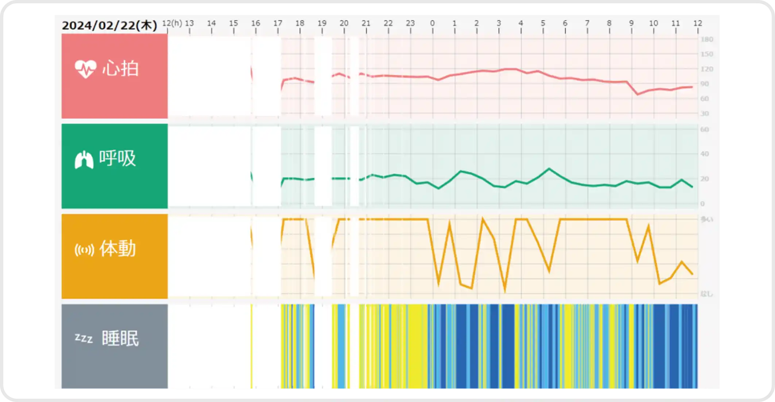Select the 呼吸 respiration panel label
The image size is (775, 402).
[x=117, y=159]
